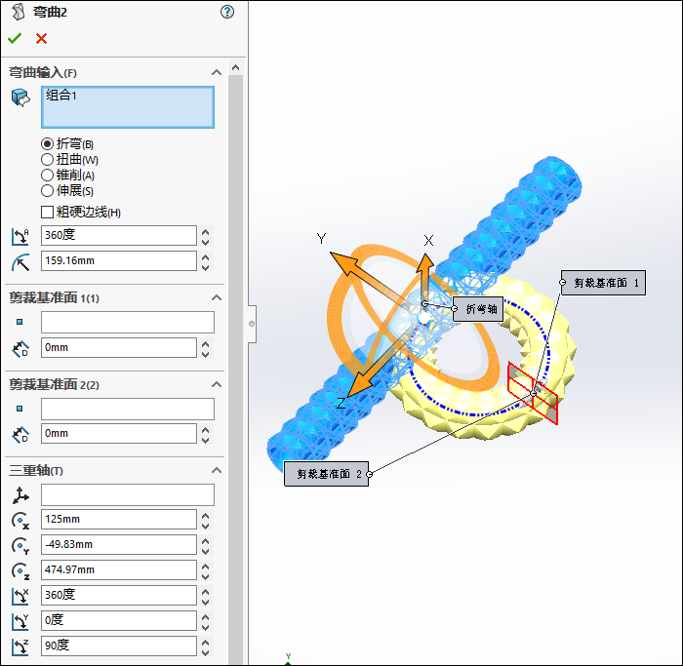Click the X rotation origin icon beside 125mm
The image size is (683, 666).
[20, 520]
